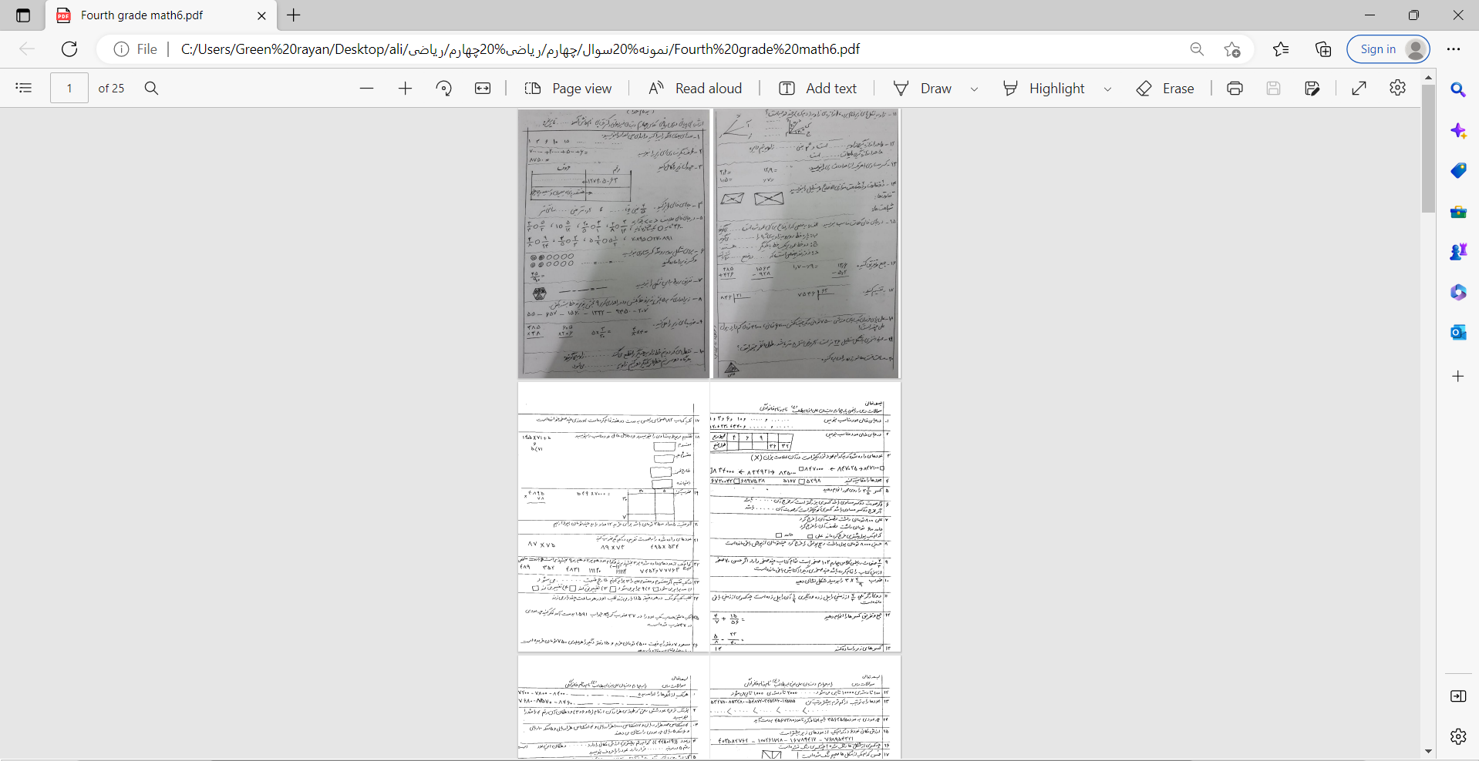Image resolution: width=1479 pixels, height=761 pixels.
Task: Click scrollbar down arrow
Action: tap(1428, 751)
